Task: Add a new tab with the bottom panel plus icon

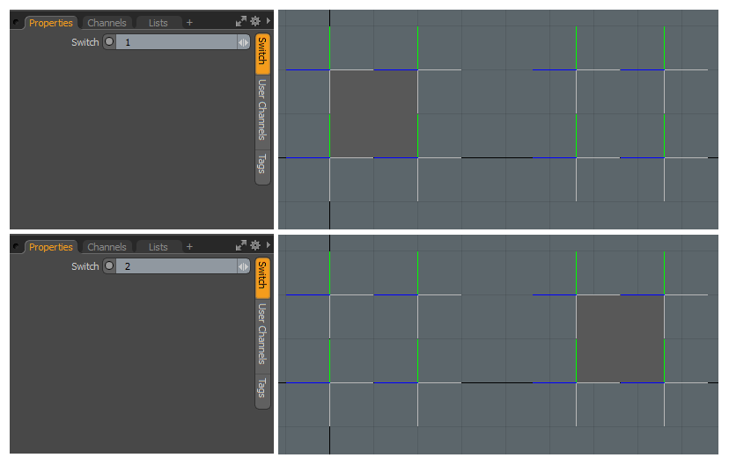Action: pos(189,247)
